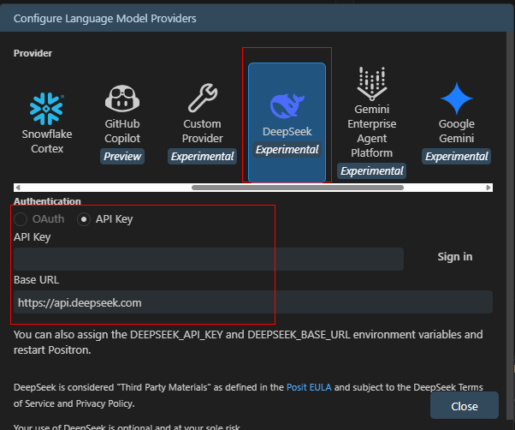Click into the API Key input field

[x=209, y=259]
